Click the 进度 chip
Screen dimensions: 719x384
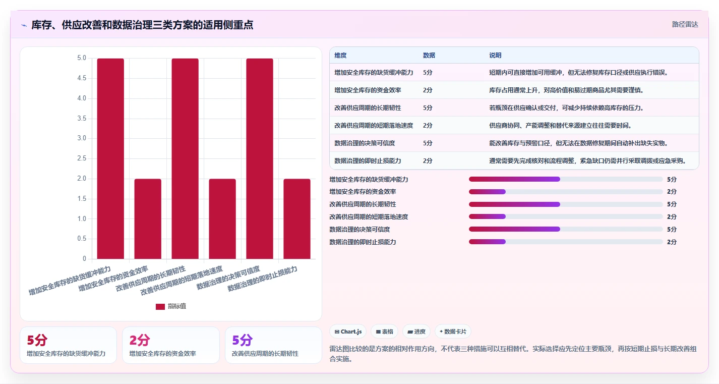[416, 332]
